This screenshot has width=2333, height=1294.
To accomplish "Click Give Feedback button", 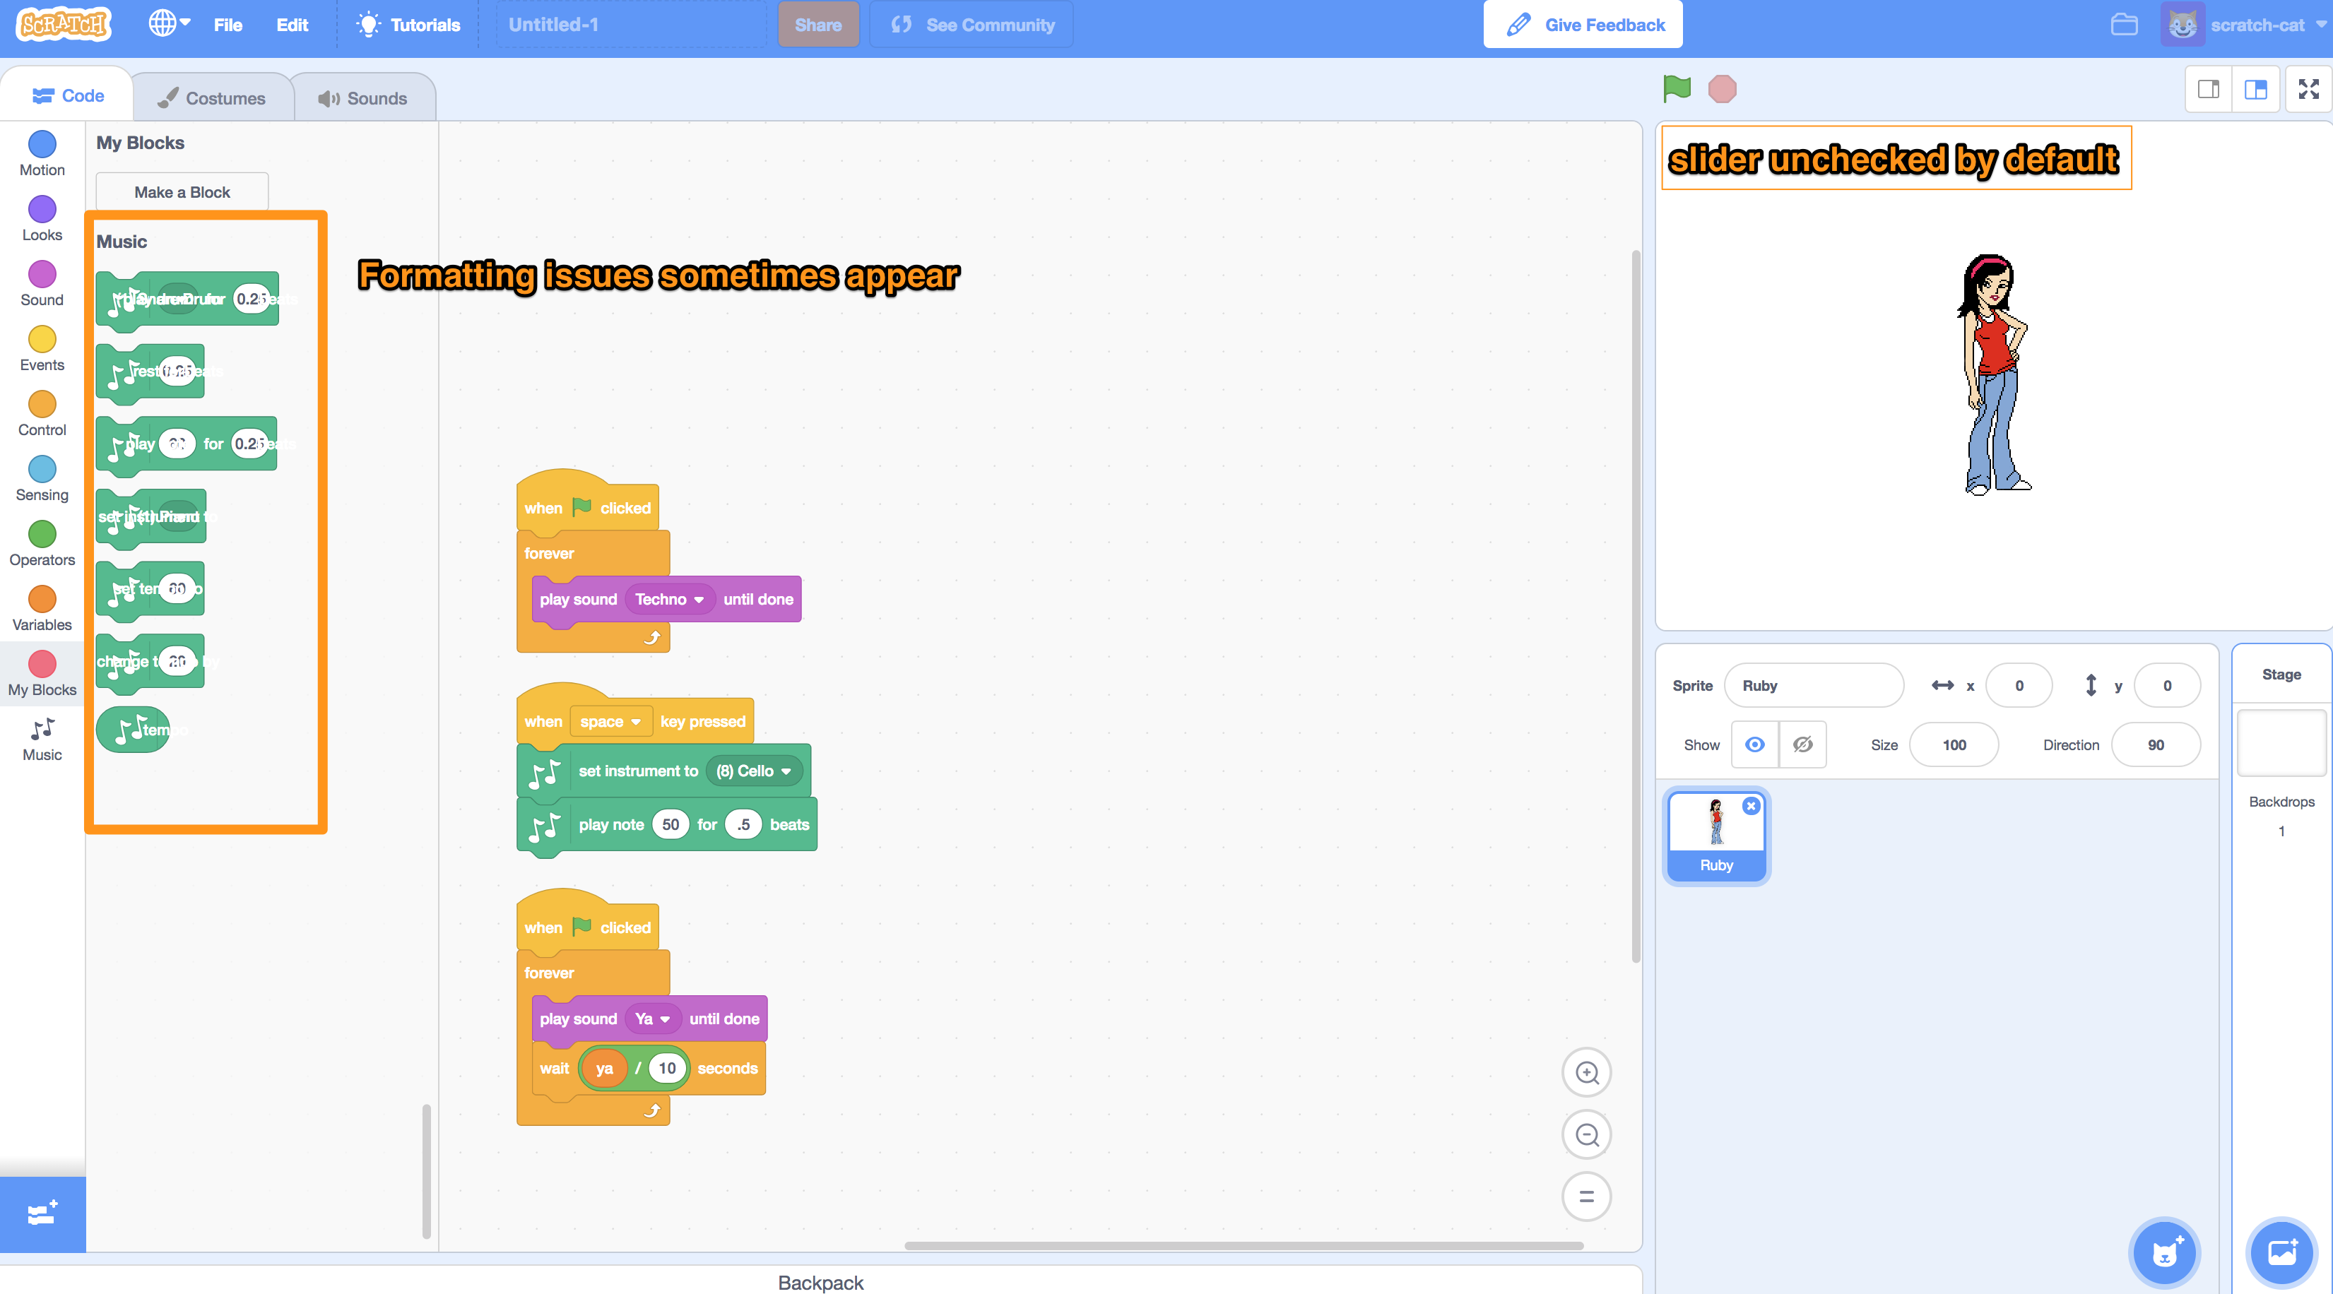I will click(x=1583, y=25).
